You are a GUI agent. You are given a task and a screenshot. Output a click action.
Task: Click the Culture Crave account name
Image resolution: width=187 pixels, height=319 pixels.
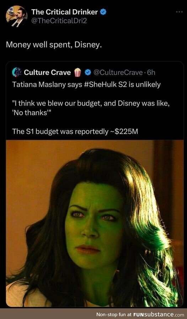point(47,73)
